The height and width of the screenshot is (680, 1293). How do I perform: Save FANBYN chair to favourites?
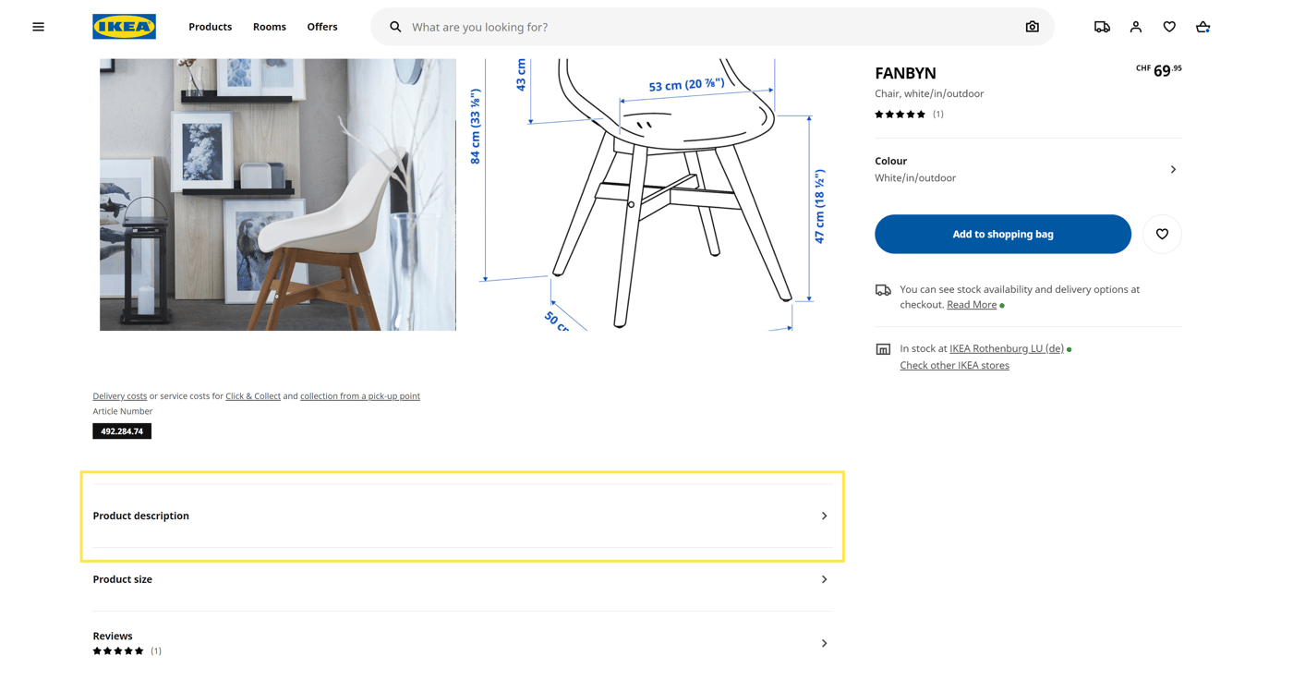(x=1162, y=234)
